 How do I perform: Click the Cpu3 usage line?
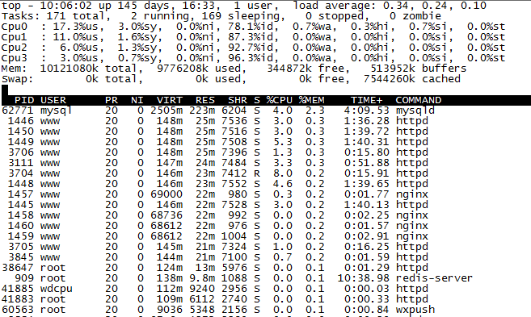coord(253,58)
